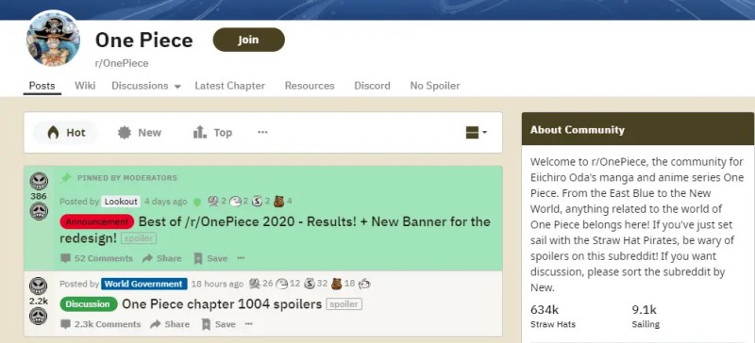Image resolution: width=755 pixels, height=343 pixels.
Task: Click bear award icon with count 18
Action: click(337, 284)
